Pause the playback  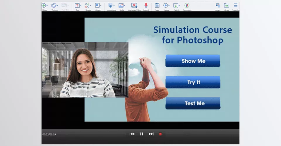tap(142, 134)
